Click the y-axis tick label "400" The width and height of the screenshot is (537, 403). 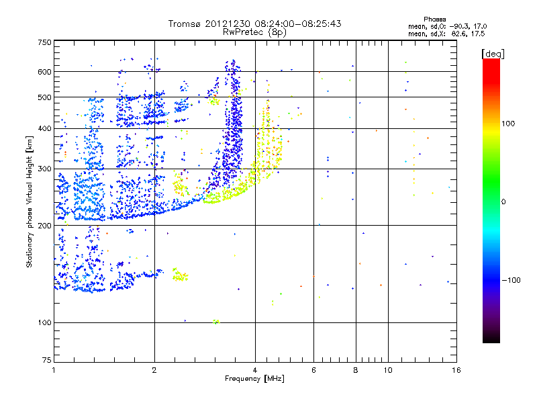(x=44, y=128)
